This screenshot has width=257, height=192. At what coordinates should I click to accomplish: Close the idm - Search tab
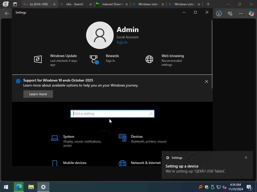click(90, 4)
